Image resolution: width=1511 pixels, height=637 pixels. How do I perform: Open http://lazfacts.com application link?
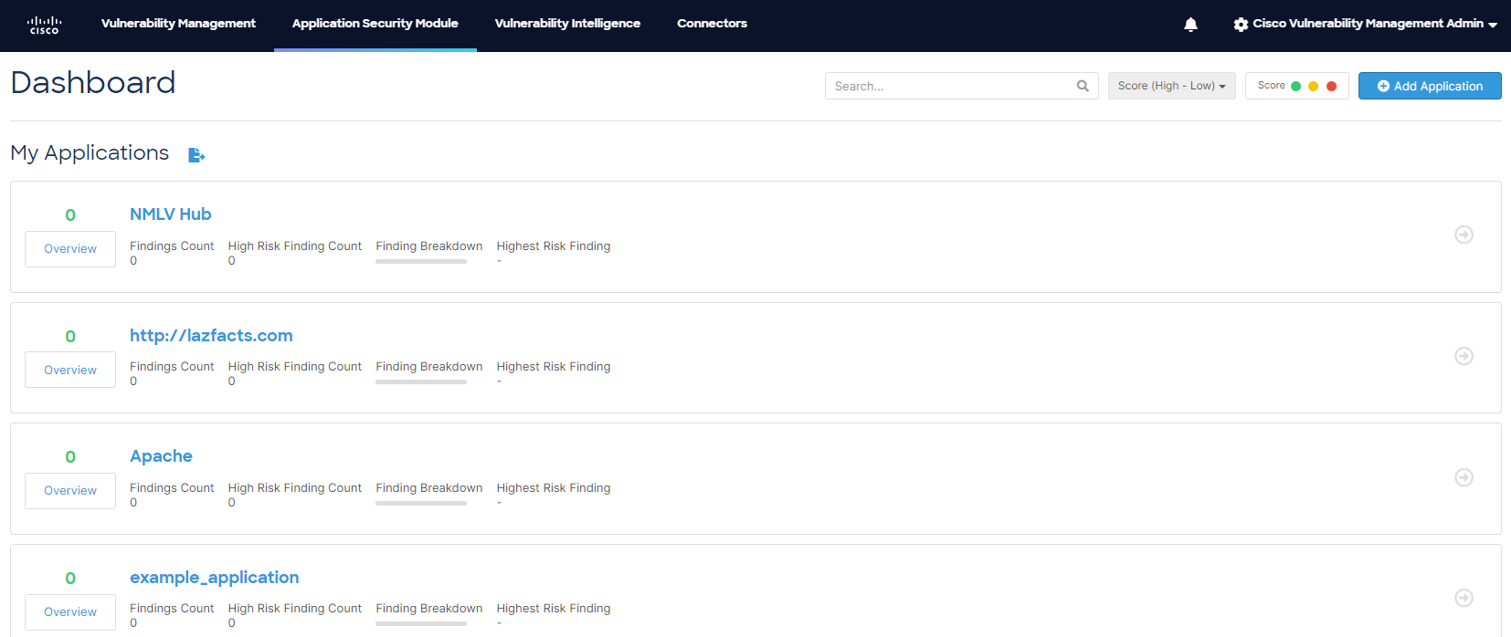click(x=211, y=336)
